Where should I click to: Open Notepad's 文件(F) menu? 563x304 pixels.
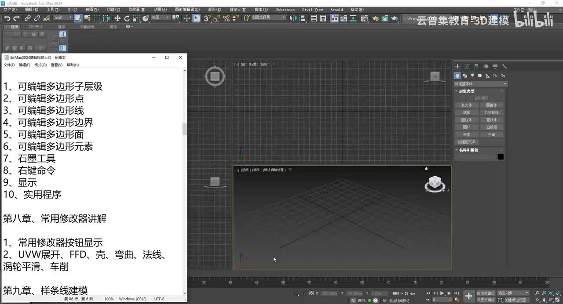click(x=9, y=65)
